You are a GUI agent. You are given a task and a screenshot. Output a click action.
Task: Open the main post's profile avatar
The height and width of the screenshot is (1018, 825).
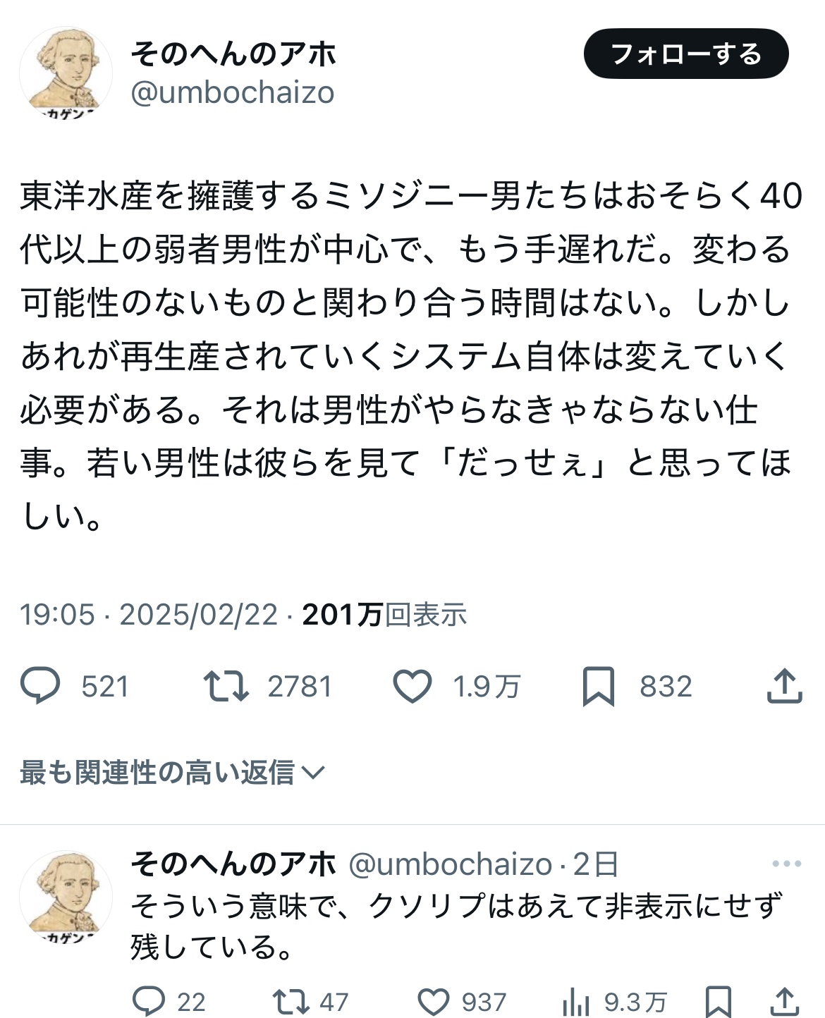coord(66,73)
